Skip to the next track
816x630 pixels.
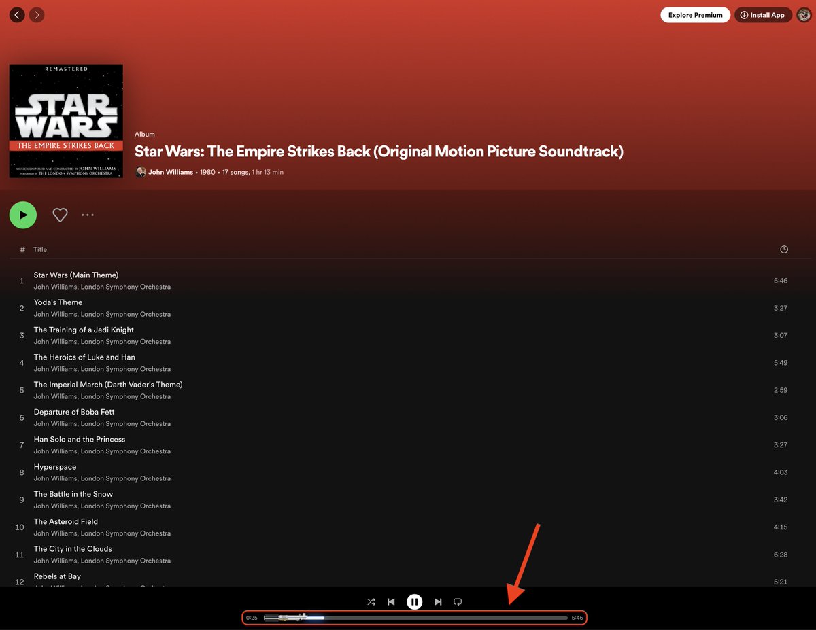tap(439, 601)
